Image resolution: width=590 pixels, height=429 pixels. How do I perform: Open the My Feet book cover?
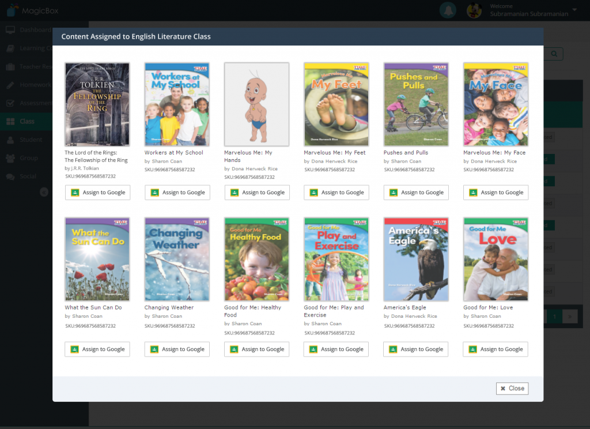(336, 104)
